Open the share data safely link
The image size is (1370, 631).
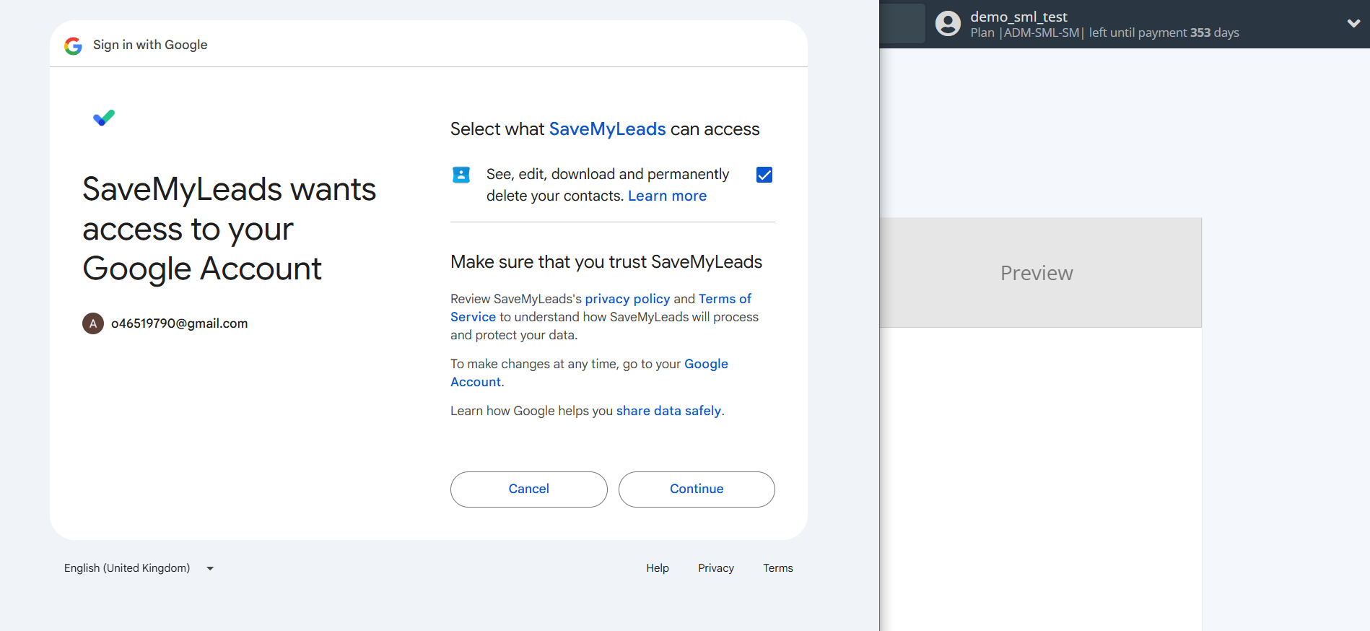coord(668,411)
